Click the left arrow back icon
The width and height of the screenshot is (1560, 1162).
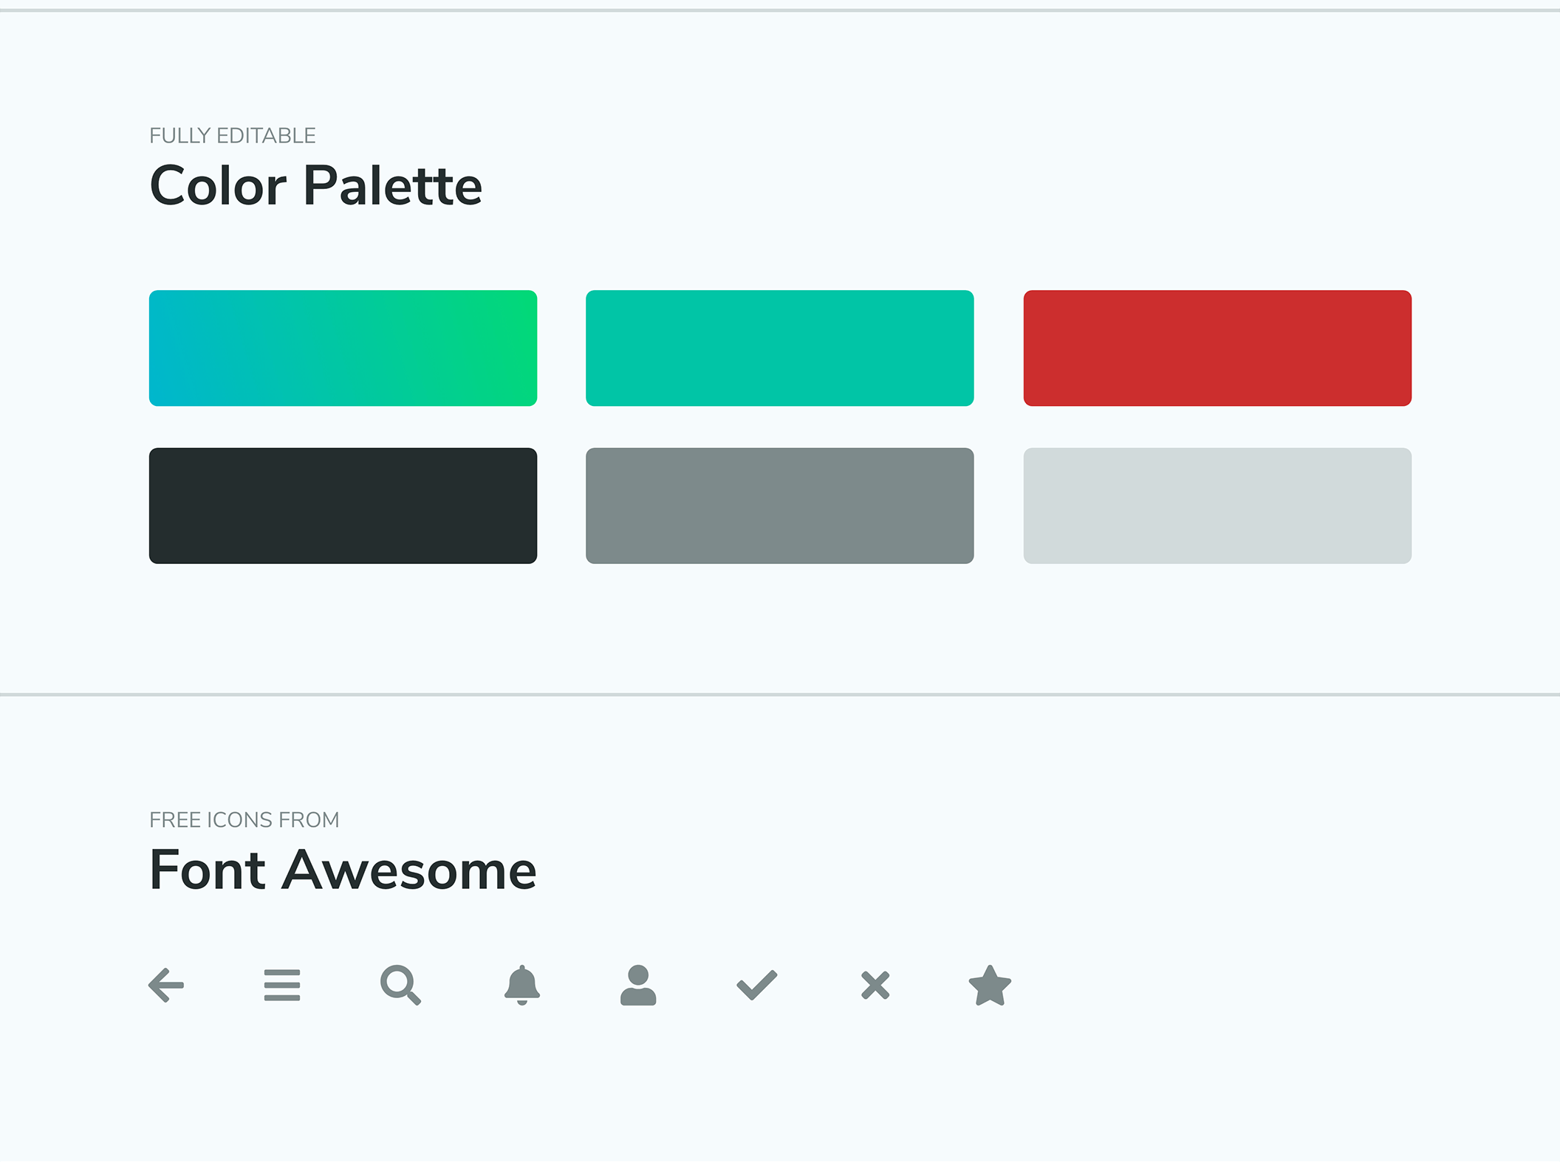tap(166, 985)
